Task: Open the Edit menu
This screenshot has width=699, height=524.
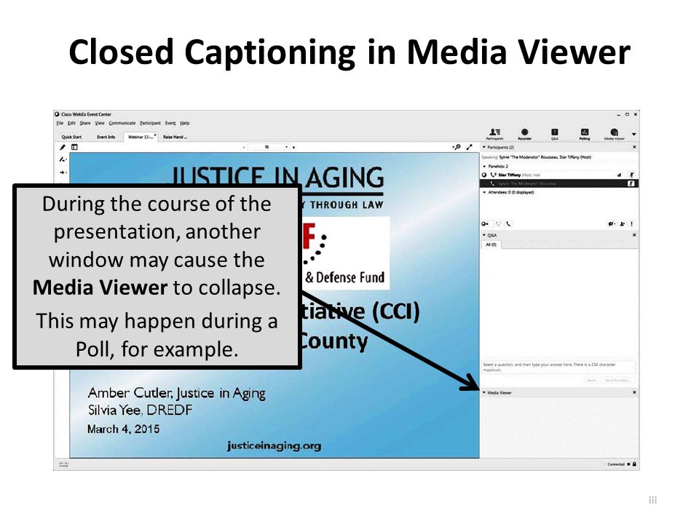Action: pyautogui.click(x=71, y=123)
